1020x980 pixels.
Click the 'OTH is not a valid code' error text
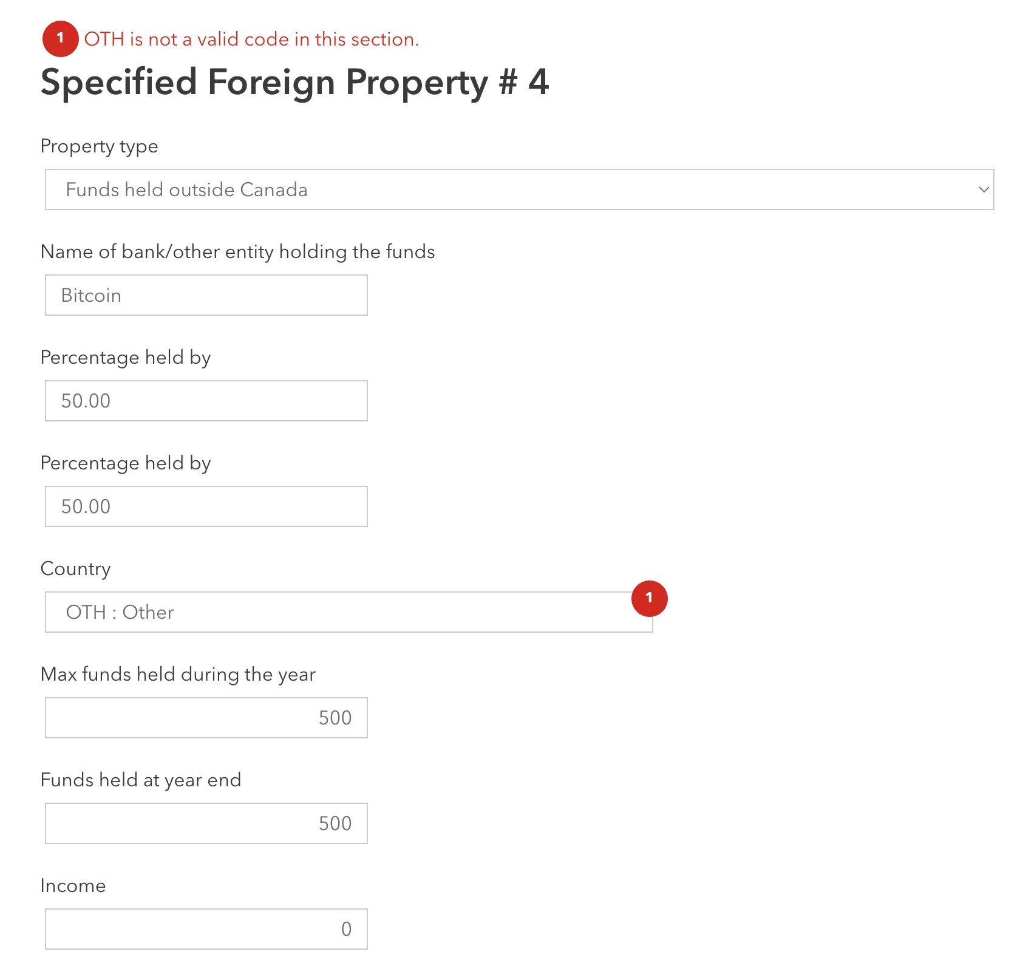(251, 39)
